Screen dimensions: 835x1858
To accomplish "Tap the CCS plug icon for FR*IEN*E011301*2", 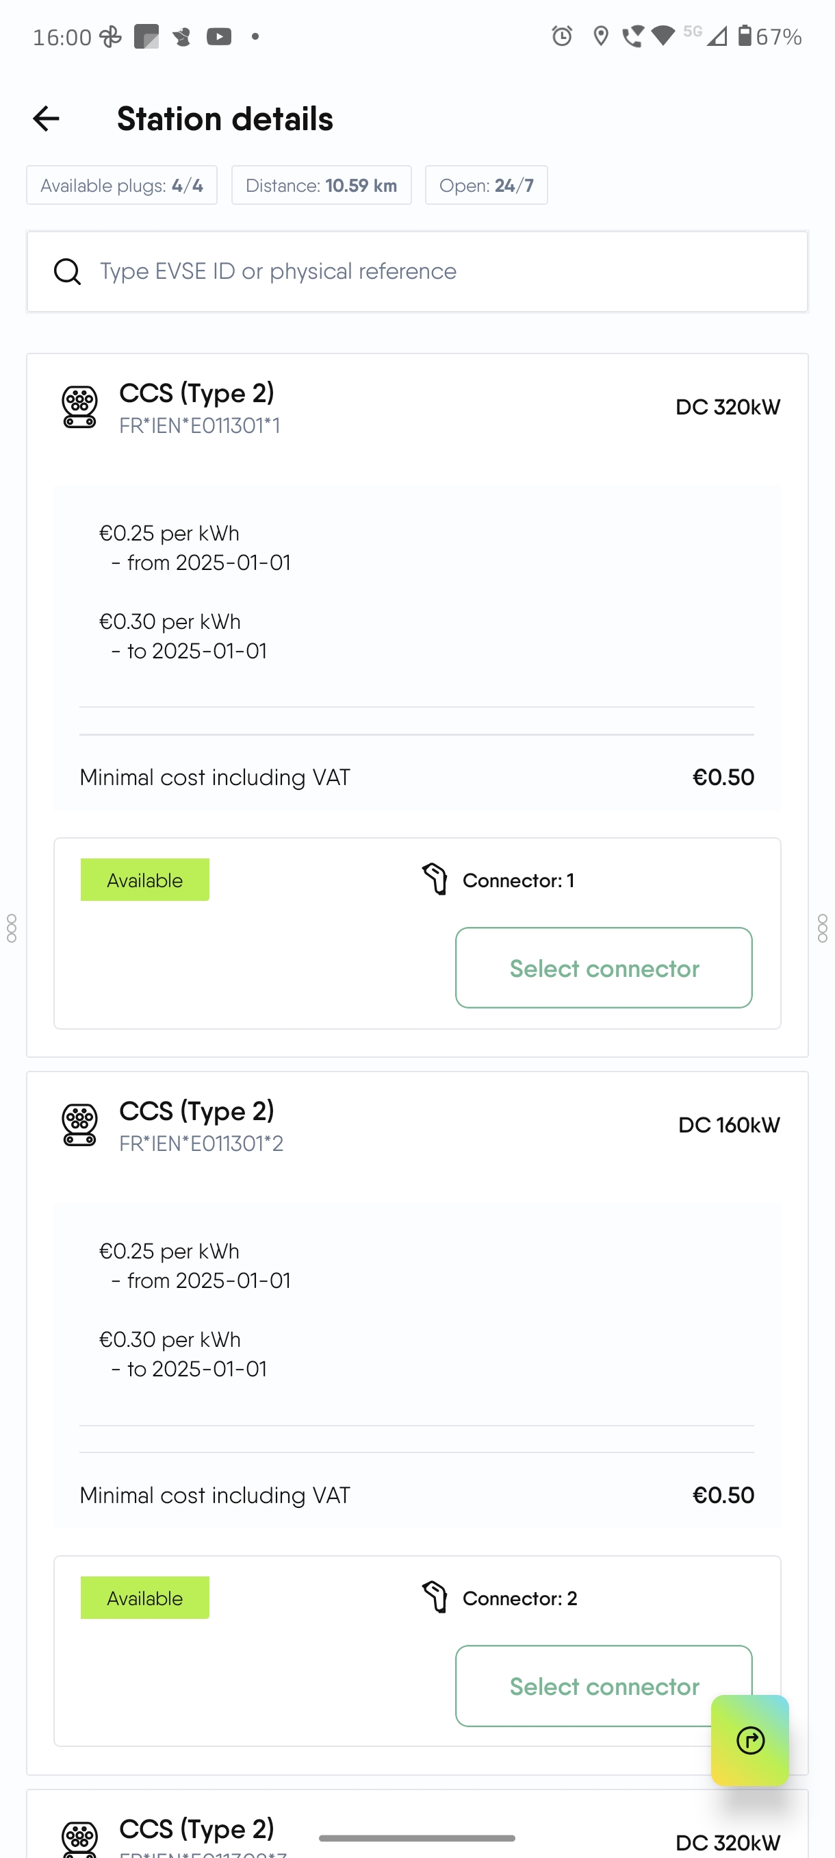I will point(80,1124).
